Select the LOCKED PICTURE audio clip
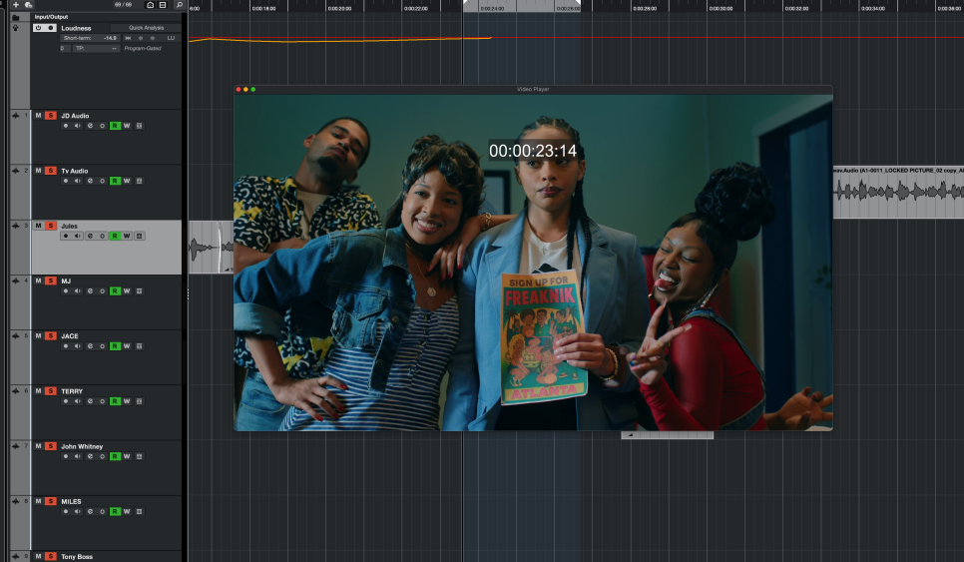964x562 pixels. pyautogui.click(x=898, y=192)
